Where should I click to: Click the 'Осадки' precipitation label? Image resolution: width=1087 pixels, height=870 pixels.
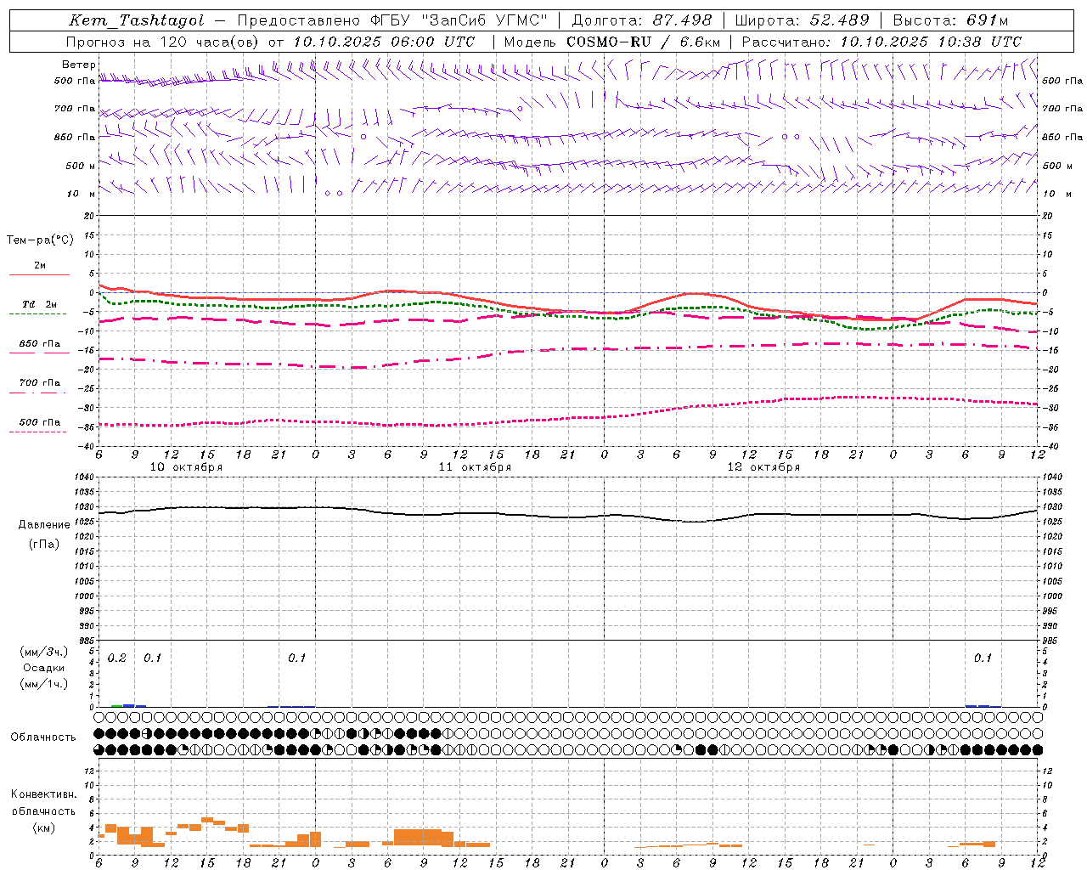click(44, 668)
